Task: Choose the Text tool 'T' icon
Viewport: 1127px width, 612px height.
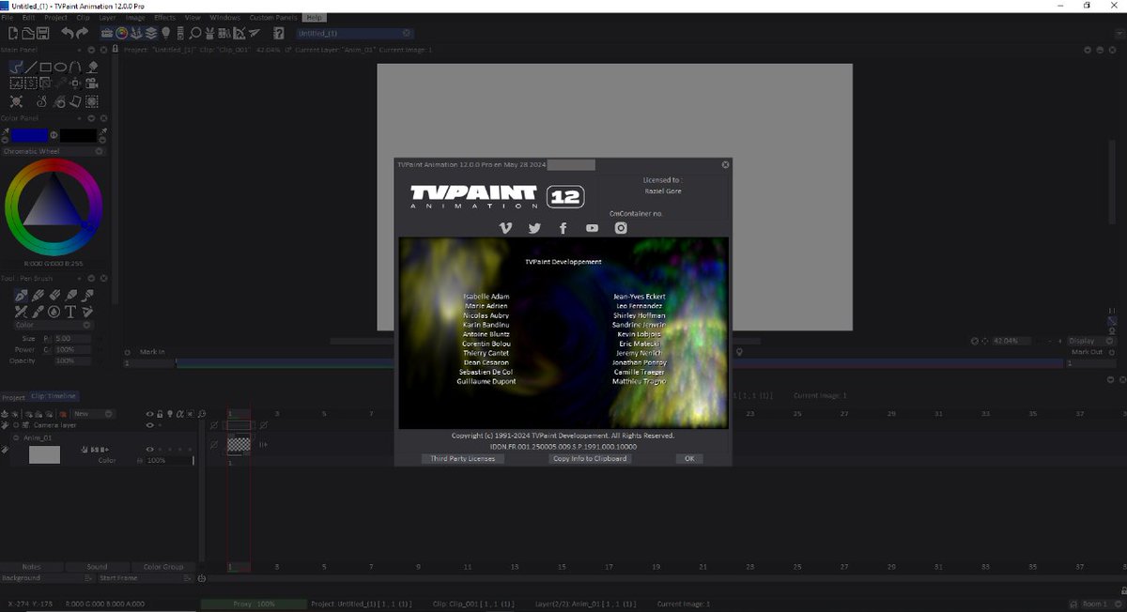Action: [x=70, y=311]
